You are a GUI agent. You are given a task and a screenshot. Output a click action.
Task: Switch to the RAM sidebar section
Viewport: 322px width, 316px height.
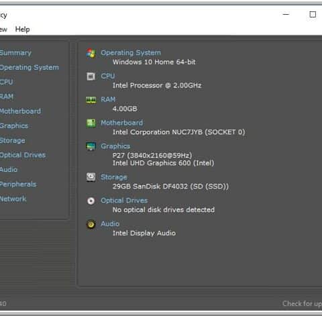click(7, 97)
